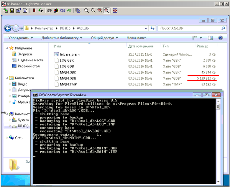The height and width of the screenshot is (187, 230).
Task: Click Компьютер in the address breadcrumb
Action: pyautogui.click(x=44, y=28)
